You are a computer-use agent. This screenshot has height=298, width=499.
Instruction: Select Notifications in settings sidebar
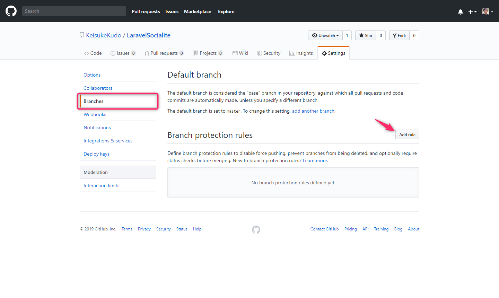click(118, 128)
